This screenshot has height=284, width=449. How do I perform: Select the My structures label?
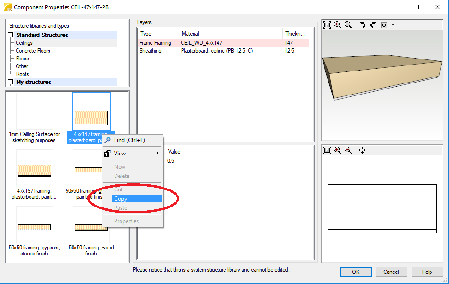(34, 82)
